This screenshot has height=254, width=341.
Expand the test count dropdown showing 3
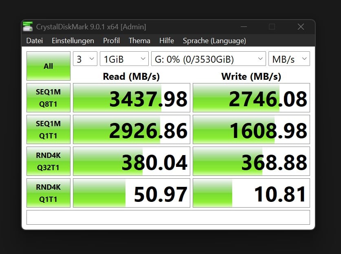(85, 59)
